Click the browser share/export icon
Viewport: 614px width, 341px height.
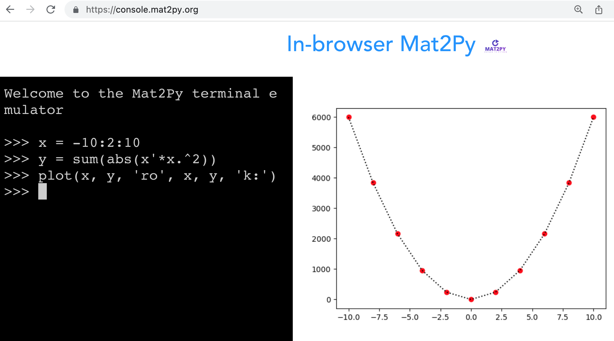599,10
